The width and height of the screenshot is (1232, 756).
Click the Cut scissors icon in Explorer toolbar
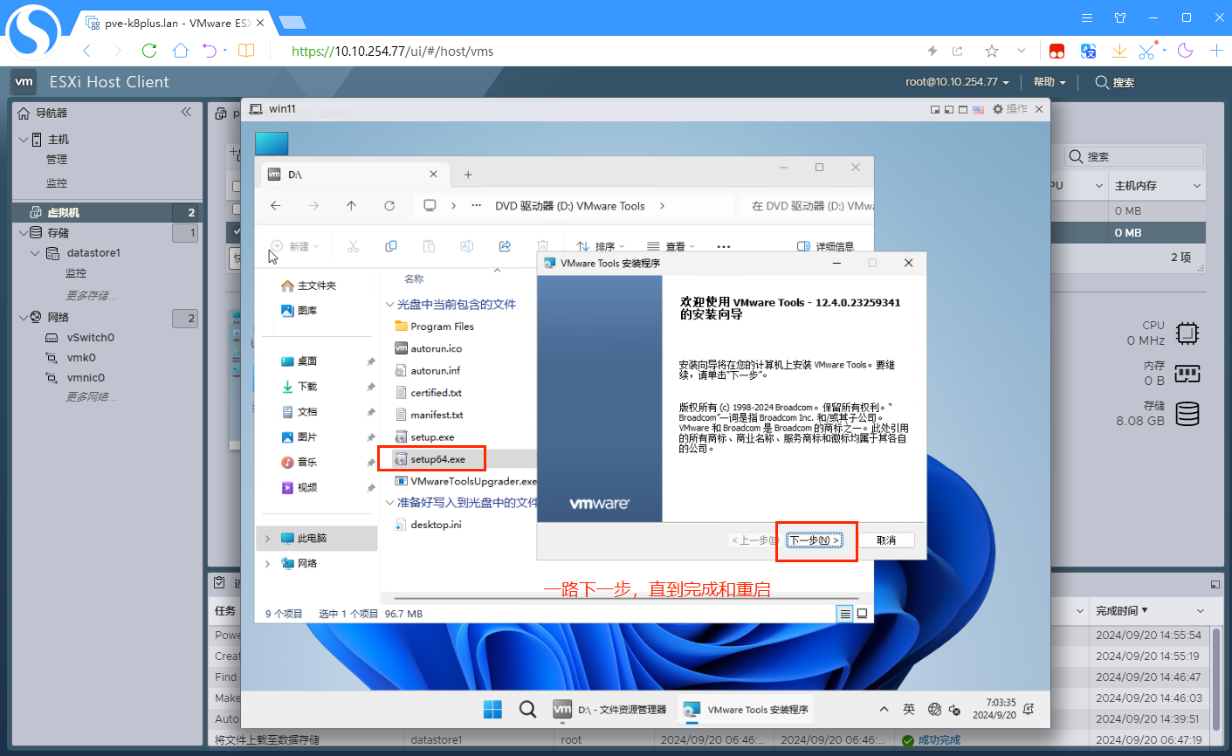354,246
